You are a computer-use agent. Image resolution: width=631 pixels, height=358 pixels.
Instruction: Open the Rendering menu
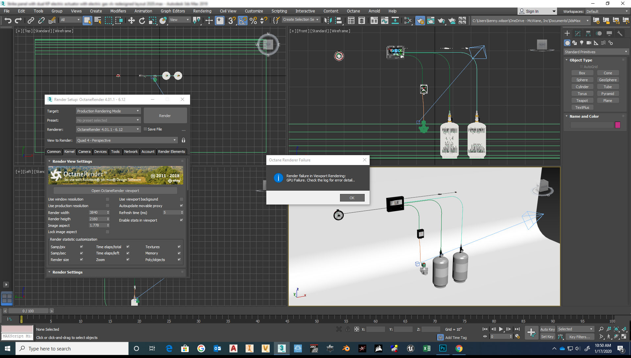tap(202, 11)
